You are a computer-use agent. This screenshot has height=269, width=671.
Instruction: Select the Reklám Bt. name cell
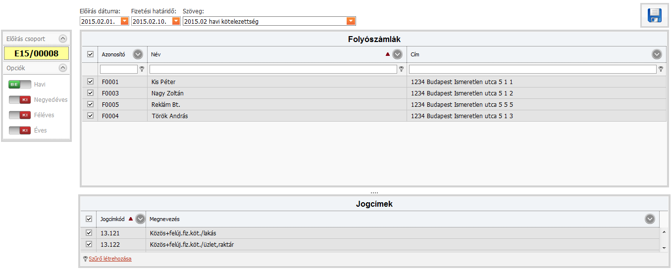pyautogui.click(x=277, y=104)
